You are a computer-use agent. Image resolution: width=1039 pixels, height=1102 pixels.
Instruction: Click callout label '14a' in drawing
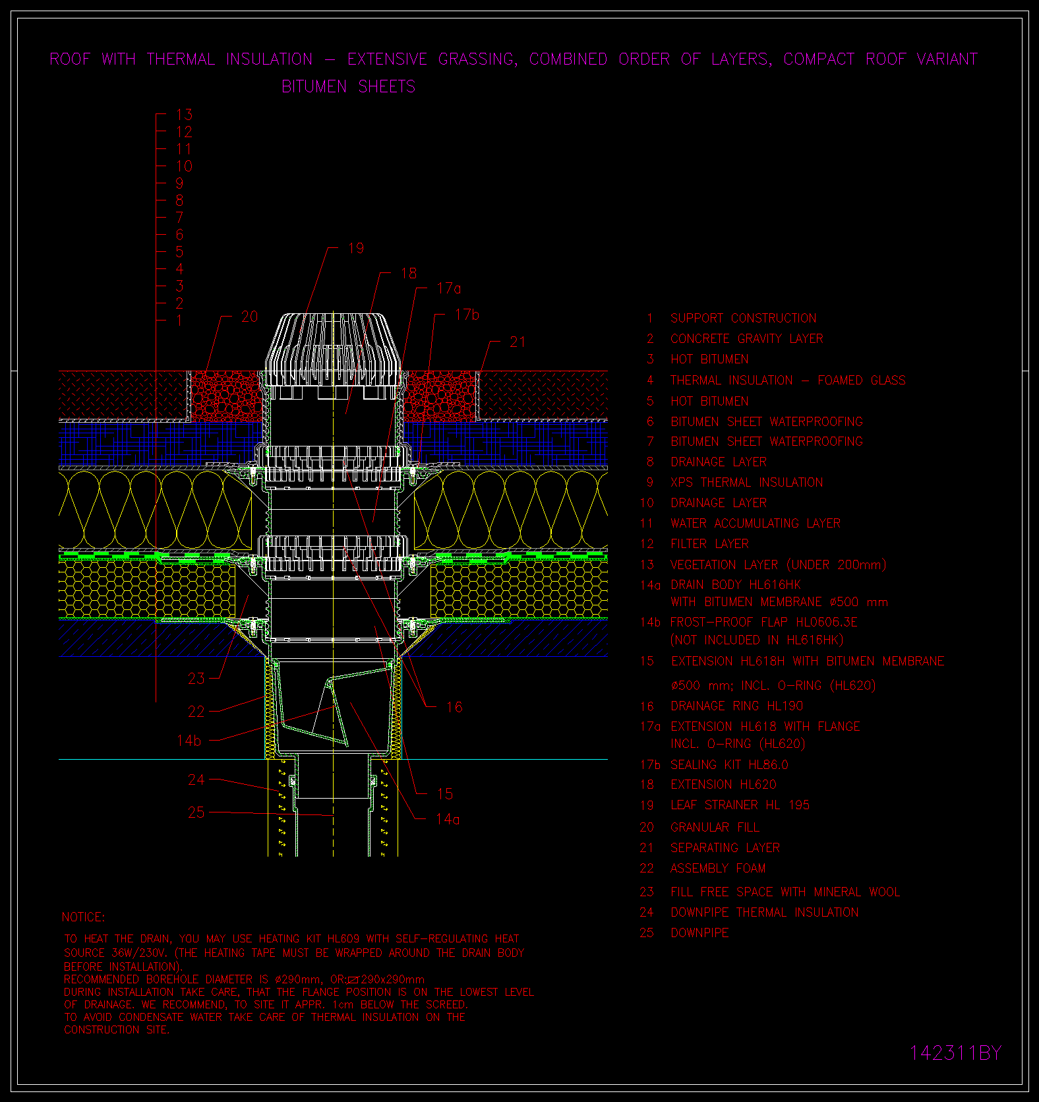[x=448, y=819]
